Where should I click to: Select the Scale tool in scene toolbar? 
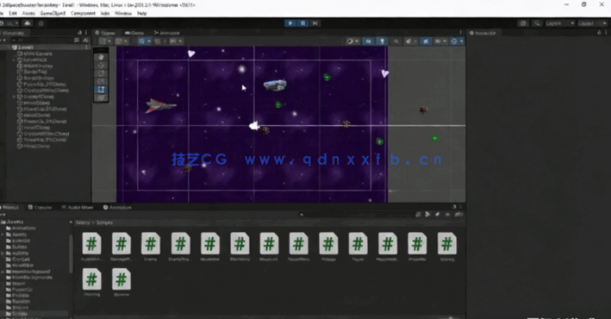tap(101, 81)
